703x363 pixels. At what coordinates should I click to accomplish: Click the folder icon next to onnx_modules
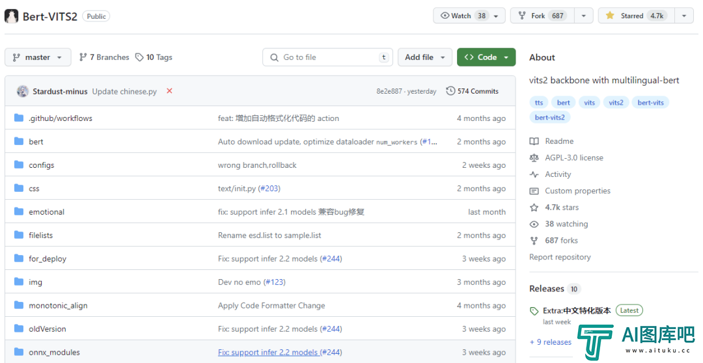pos(19,351)
